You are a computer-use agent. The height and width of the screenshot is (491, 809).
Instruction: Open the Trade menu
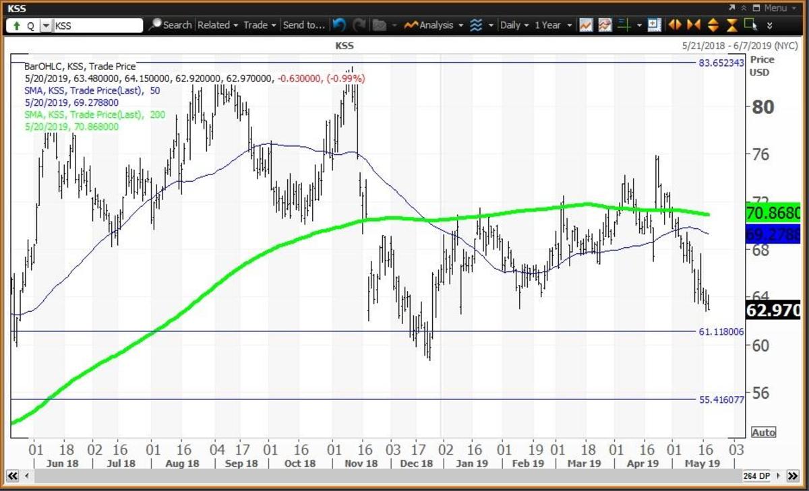(x=260, y=25)
